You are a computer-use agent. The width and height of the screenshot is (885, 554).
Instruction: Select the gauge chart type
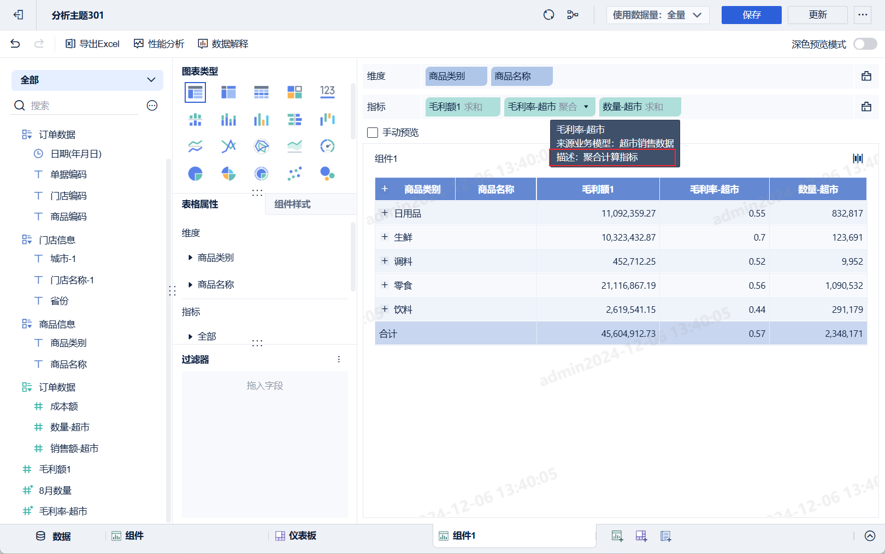click(x=327, y=146)
